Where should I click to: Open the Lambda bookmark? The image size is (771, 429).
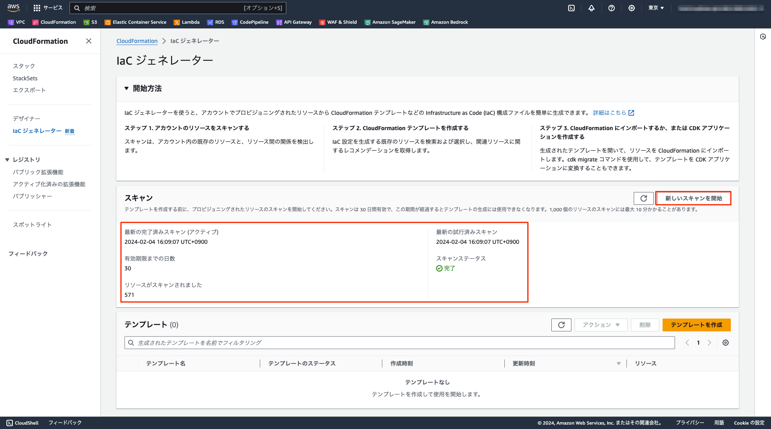click(186, 22)
